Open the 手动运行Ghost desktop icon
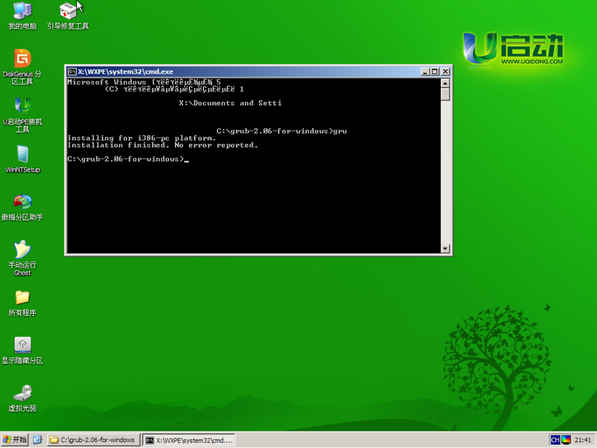Viewport: 597px width, 448px height. click(23, 259)
